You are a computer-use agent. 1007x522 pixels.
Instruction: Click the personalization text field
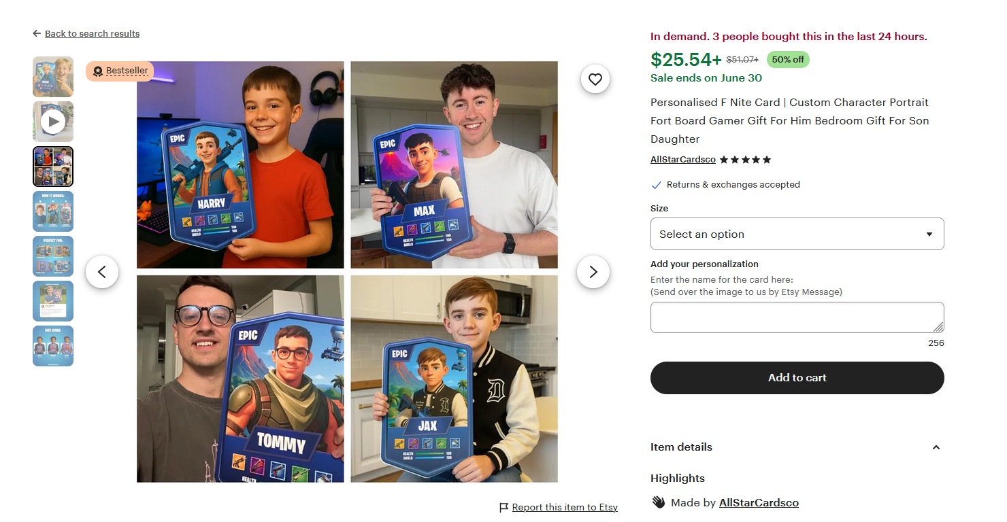[797, 317]
